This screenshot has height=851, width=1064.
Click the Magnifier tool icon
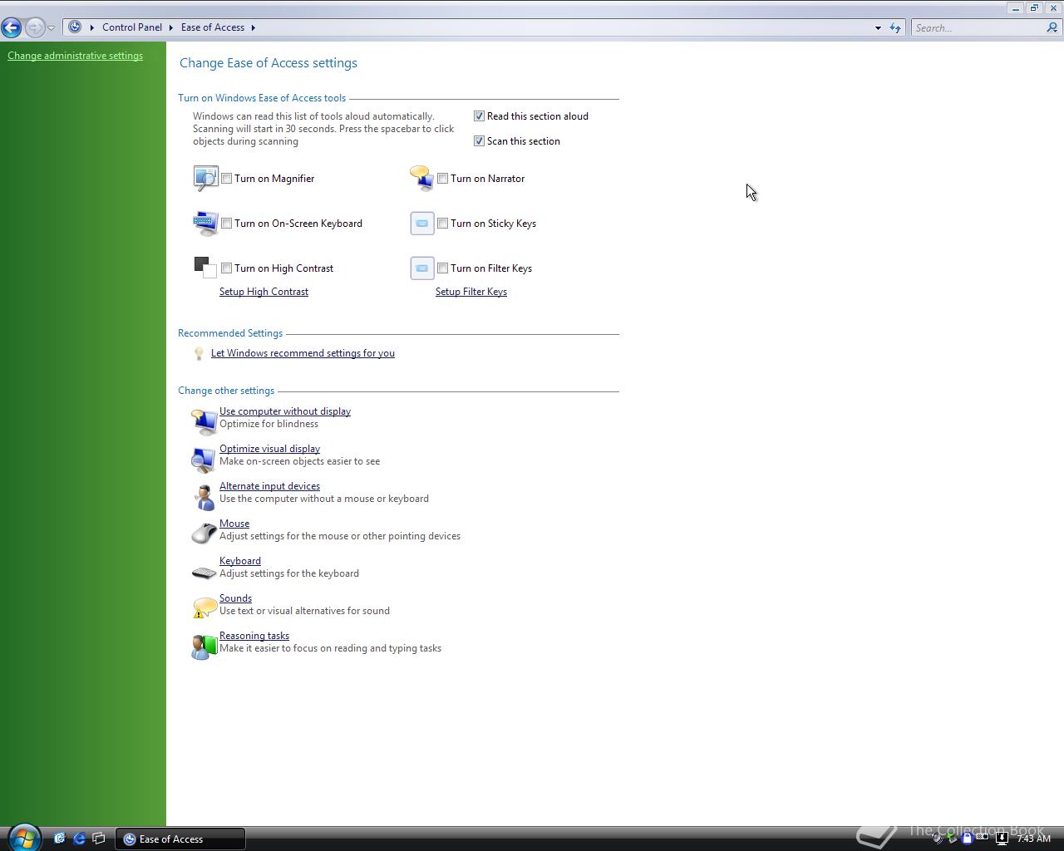[205, 178]
